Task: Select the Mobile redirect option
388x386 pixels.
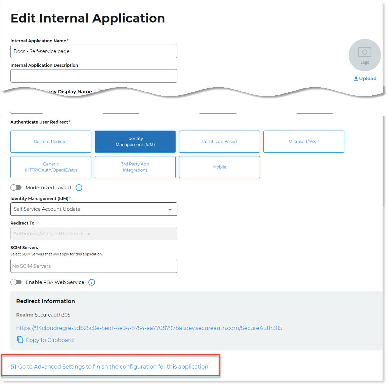Action: [219, 167]
